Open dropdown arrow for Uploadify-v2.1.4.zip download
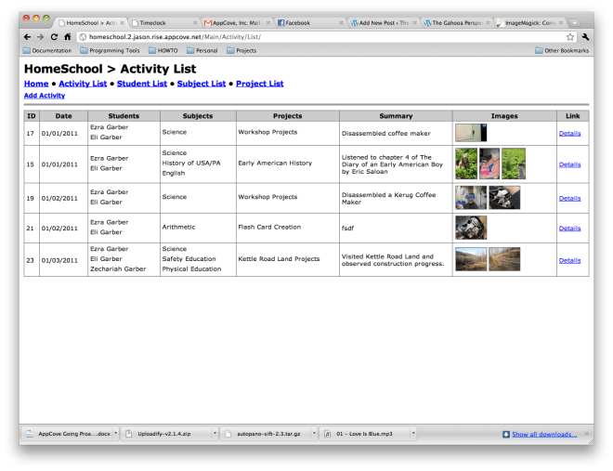Screen dimensions: 613x471 coord(215,433)
